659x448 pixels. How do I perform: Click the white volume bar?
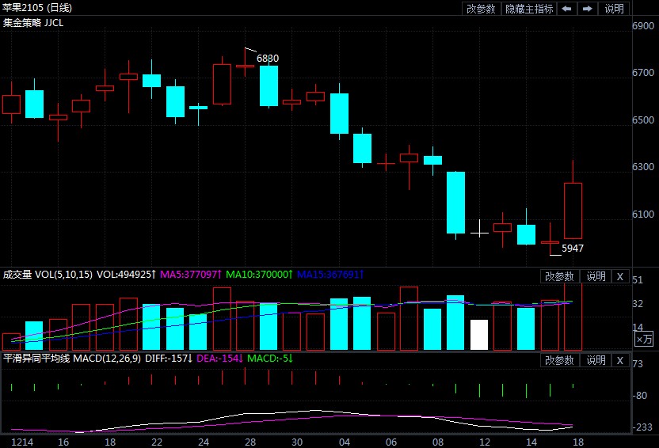point(479,335)
